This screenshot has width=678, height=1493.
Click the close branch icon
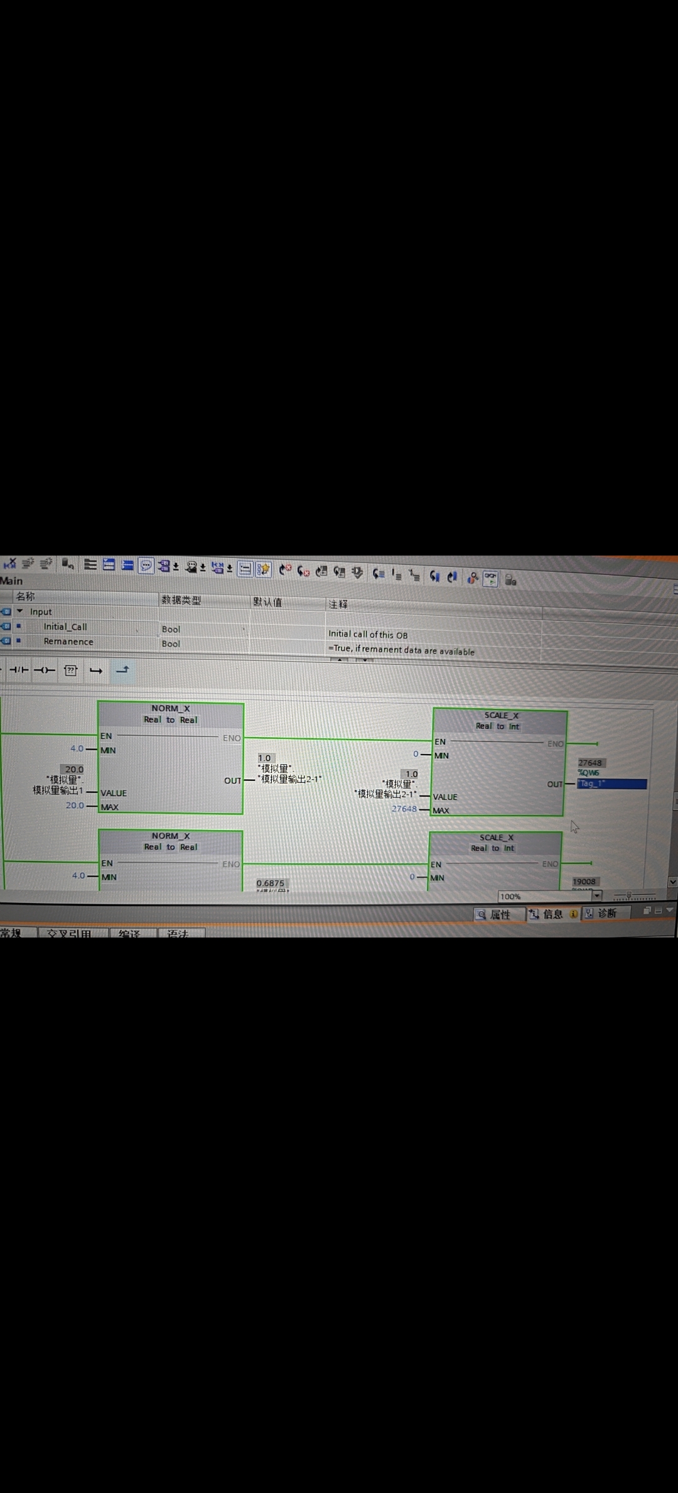coord(122,670)
